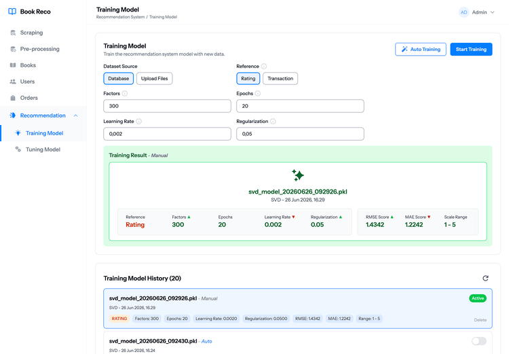509x354 pixels.
Task: Click the sparkle icon in Training Result
Action: click(298, 175)
